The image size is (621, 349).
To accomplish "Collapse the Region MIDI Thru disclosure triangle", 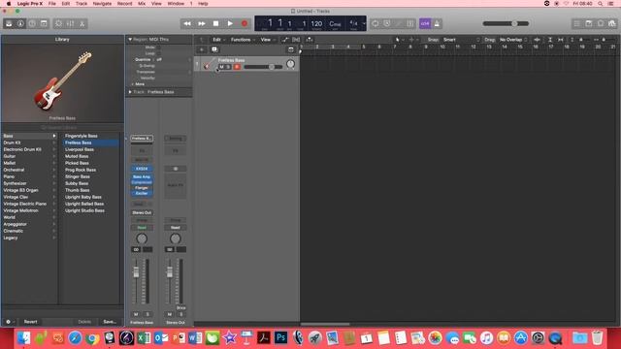I will (130, 40).
